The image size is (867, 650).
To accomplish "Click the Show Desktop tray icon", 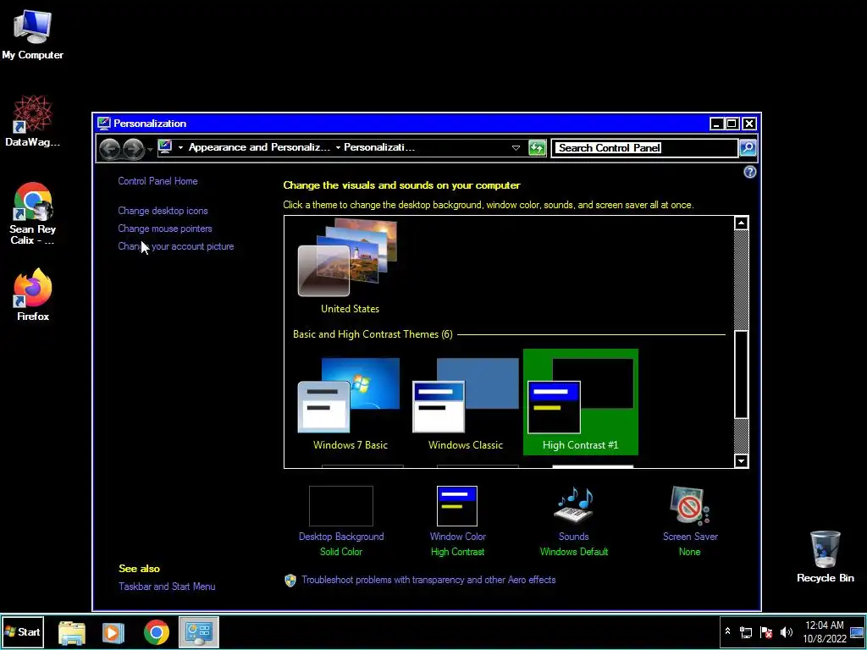I will click(857, 632).
